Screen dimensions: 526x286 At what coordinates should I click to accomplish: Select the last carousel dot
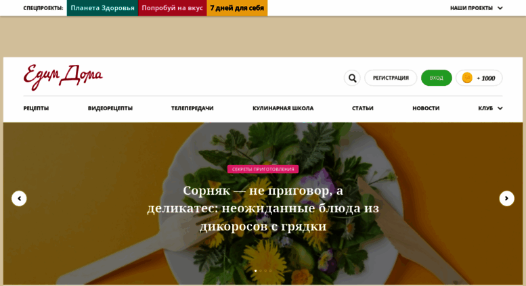270,270
